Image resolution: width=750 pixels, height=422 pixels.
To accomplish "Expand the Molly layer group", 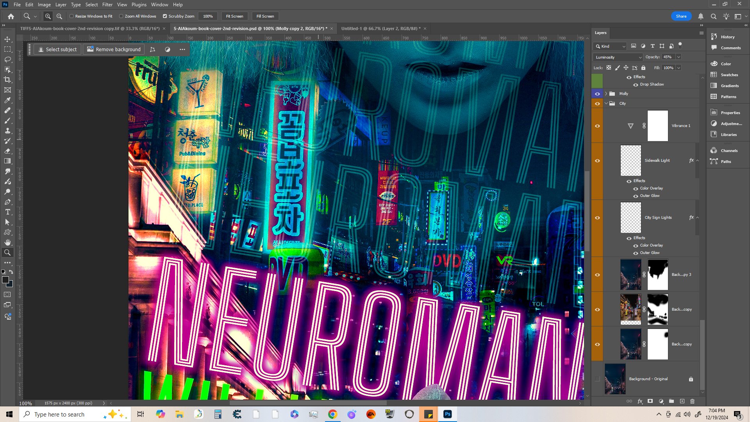I will click(606, 94).
